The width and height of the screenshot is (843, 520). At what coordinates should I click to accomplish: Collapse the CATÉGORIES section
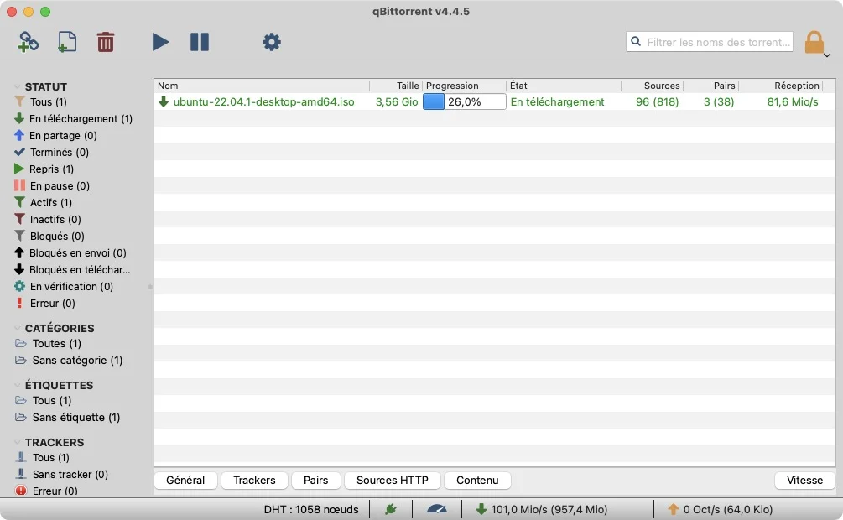(18, 328)
